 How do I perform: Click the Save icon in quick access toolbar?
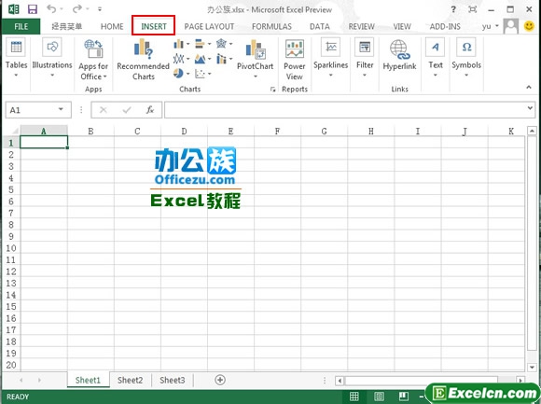coord(33,9)
